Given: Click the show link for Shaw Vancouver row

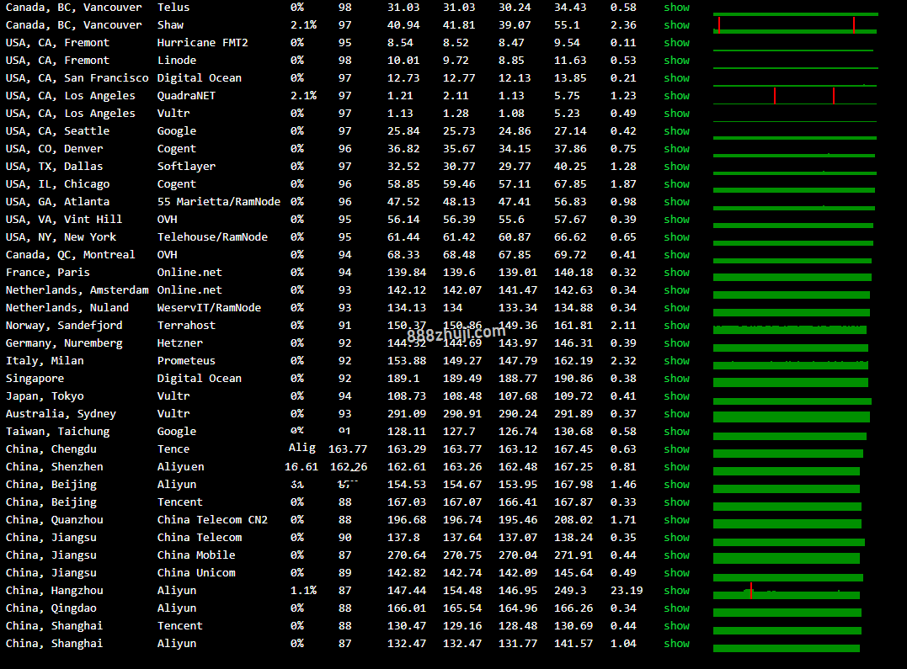Looking at the screenshot, I should coord(676,25).
